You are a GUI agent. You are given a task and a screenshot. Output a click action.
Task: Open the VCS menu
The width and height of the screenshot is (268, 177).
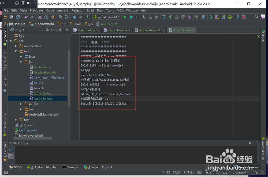120,10
